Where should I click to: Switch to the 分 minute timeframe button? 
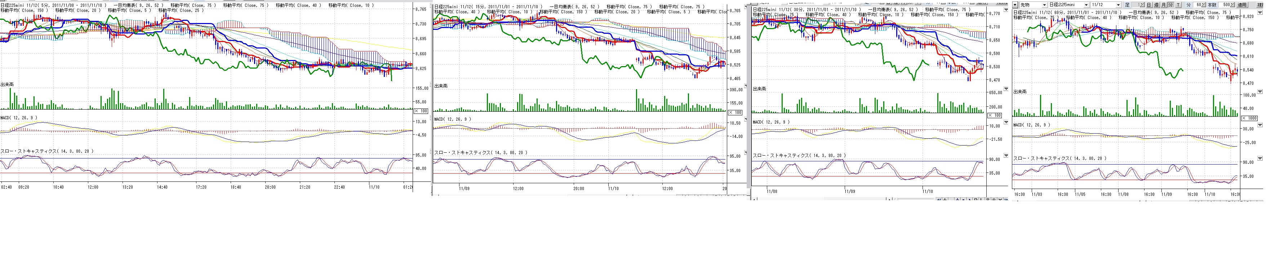tap(1170, 5)
